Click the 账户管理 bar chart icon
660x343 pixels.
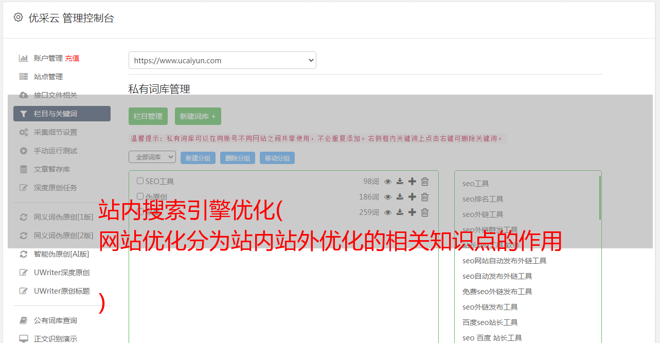click(x=24, y=58)
